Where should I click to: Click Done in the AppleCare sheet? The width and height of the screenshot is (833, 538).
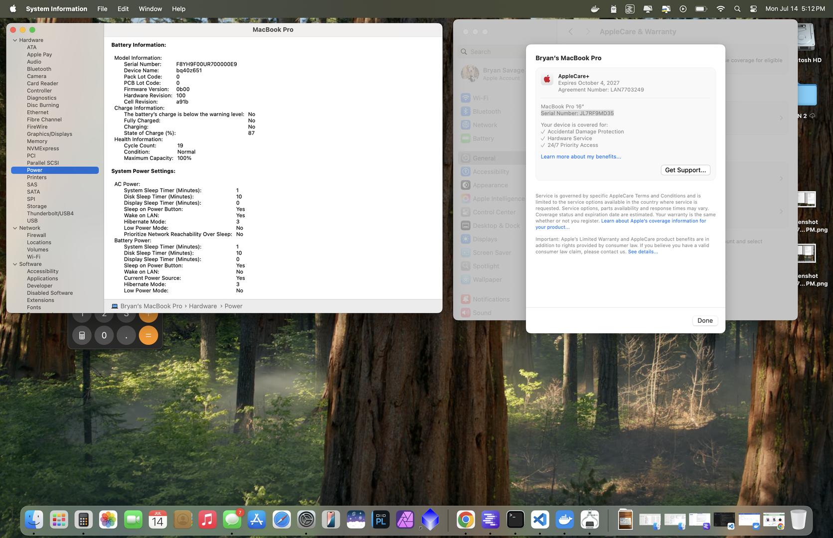pyautogui.click(x=705, y=321)
